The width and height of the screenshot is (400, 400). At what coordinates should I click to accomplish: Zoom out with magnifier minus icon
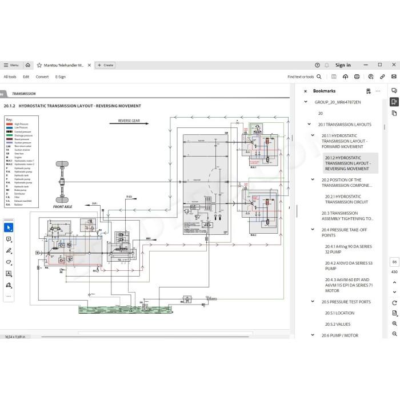point(394,334)
